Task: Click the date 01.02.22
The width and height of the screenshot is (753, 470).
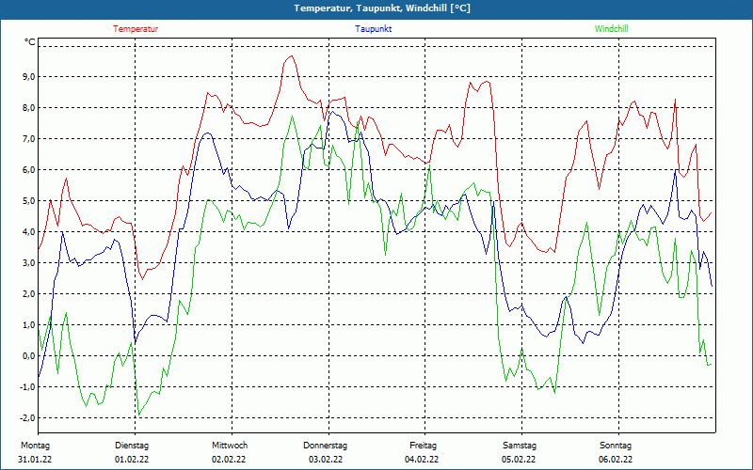Action: pyautogui.click(x=132, y=460)
